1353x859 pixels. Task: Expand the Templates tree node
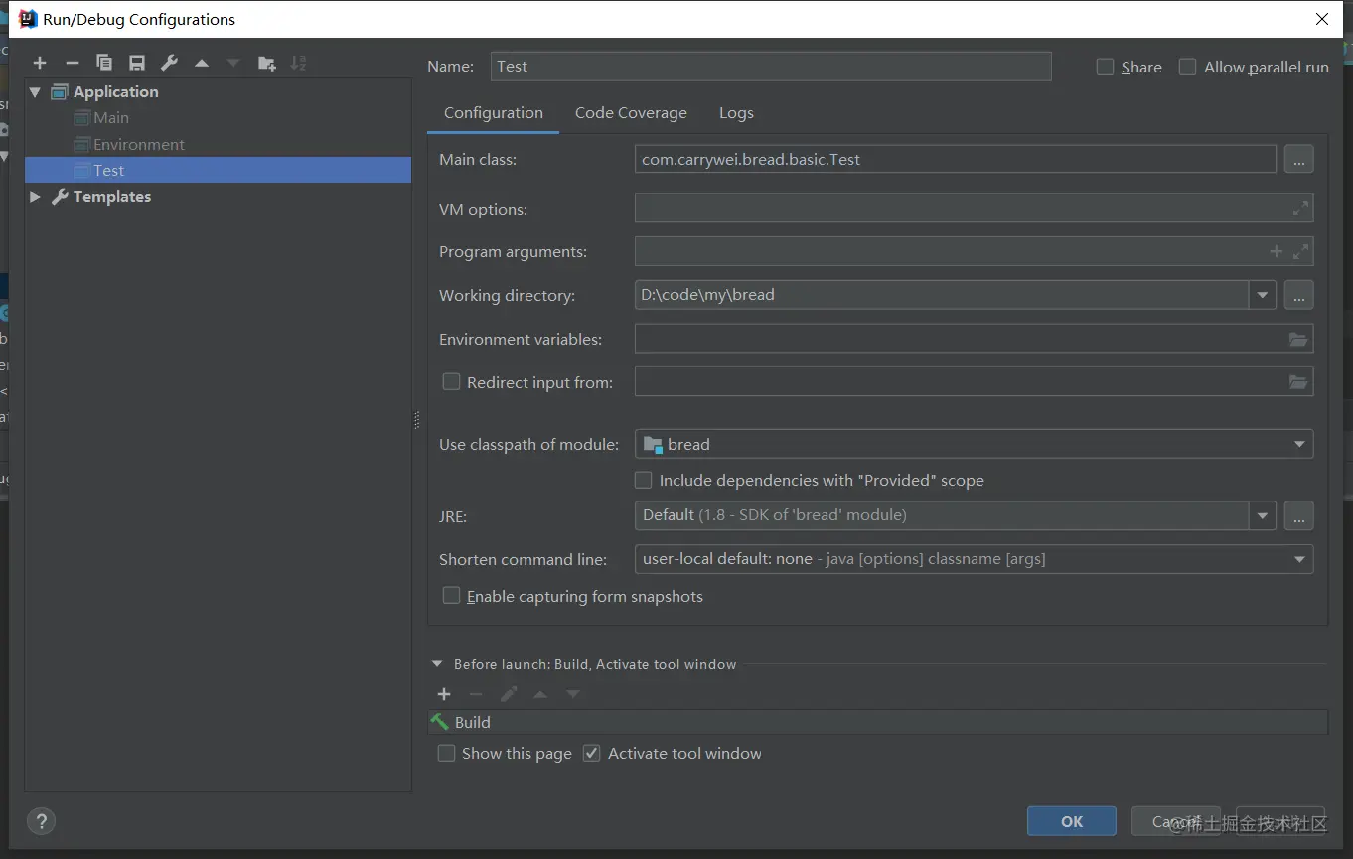(x=36, y=197)
